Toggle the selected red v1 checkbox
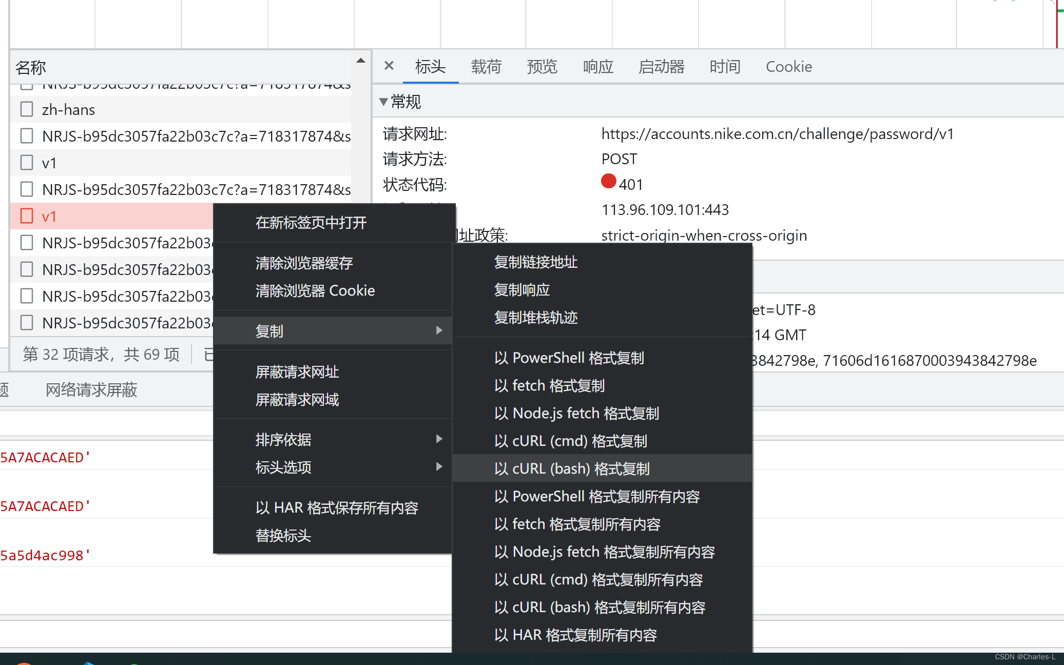Image resolution: width=1064 pixels, height=665 pixels. point(27,216)
